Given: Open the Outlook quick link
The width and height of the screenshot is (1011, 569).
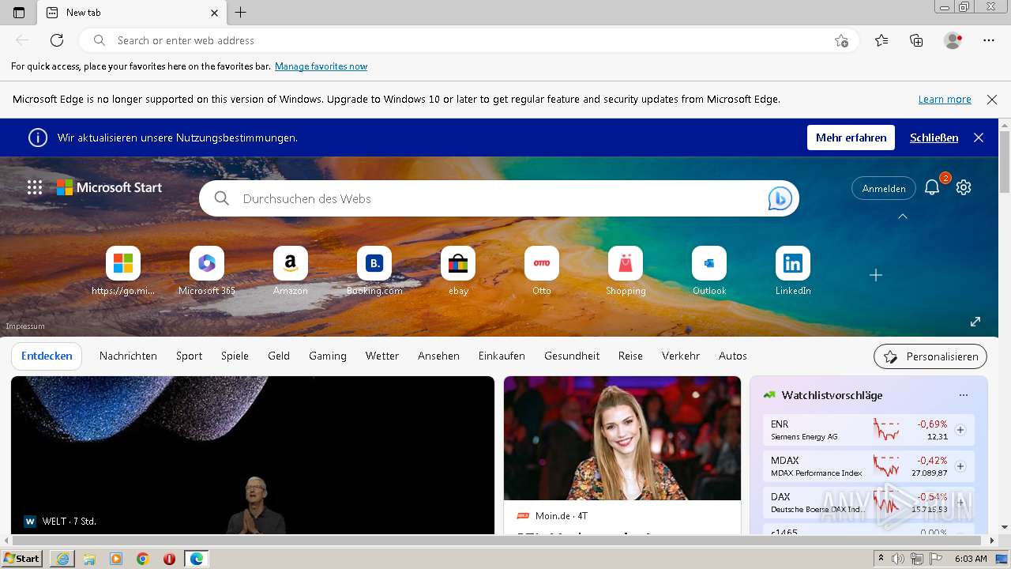Looking at the screenshot, I should [x=709, y=271].
